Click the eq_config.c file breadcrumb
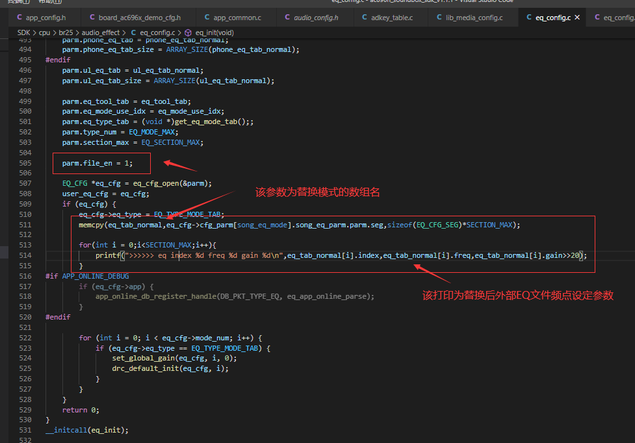 click(x=153, y=32)
